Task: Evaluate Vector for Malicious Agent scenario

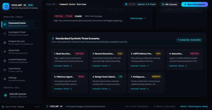Action: [63, 89]
